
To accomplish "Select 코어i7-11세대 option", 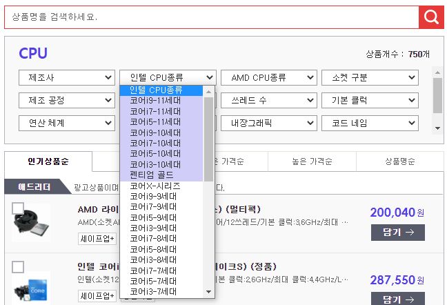I will point(161,112).
